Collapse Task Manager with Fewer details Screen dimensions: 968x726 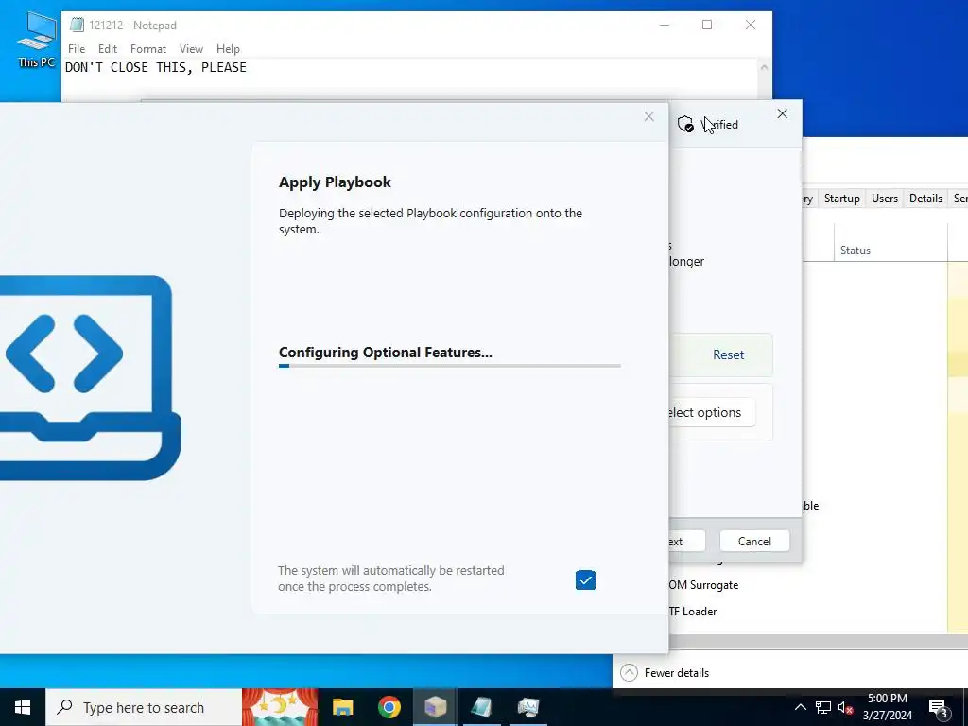coord(665,672)
